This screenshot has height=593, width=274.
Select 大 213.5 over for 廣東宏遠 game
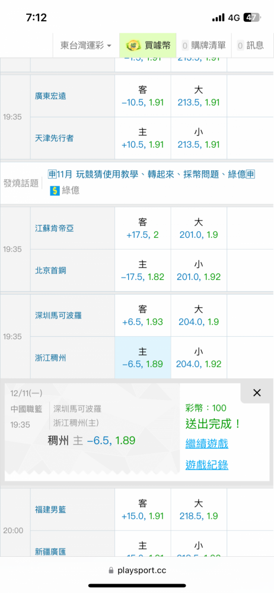click(199, 96)
